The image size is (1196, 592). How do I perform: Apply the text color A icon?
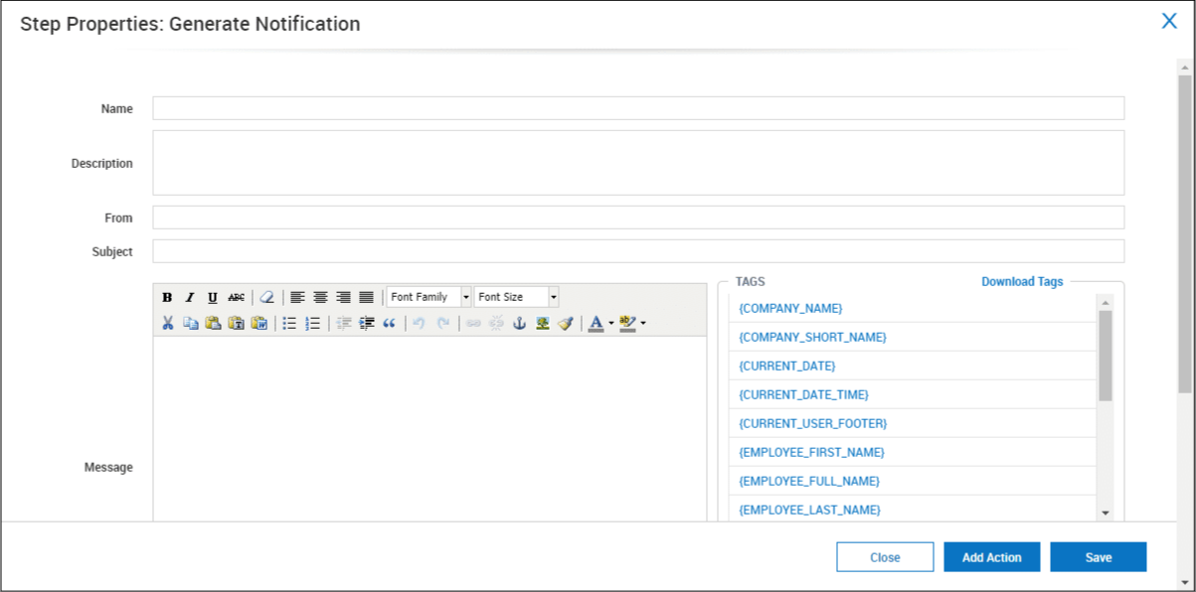(596, 323)
